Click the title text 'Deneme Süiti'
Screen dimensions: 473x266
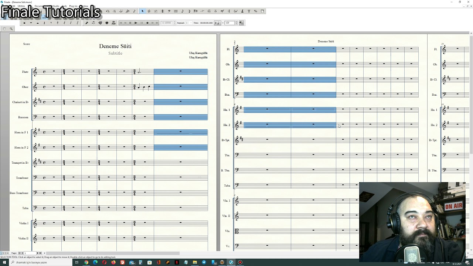[x=115, y=46]
